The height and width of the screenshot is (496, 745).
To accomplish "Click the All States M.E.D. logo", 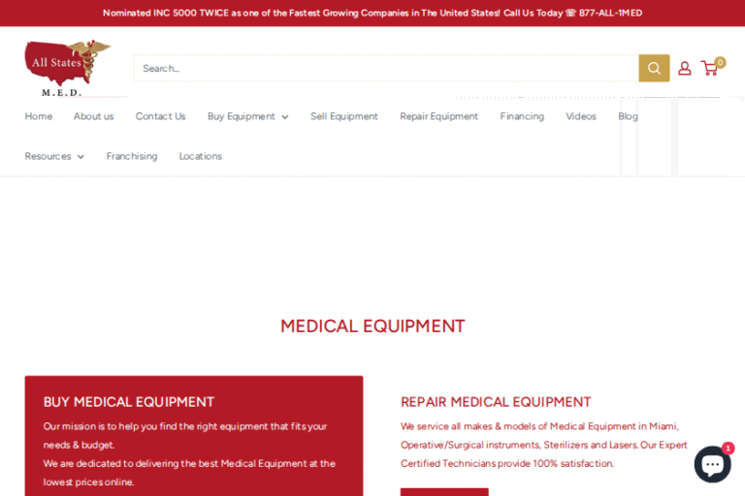I will coord(67,68).
